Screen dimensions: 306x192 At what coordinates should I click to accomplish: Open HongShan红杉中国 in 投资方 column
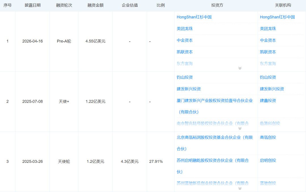pyautogui.click(x=194, y=17)
